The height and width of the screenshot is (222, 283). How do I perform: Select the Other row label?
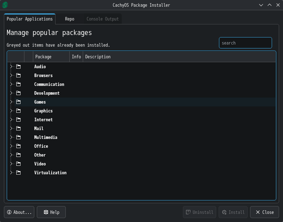click(x=40, y=155)
